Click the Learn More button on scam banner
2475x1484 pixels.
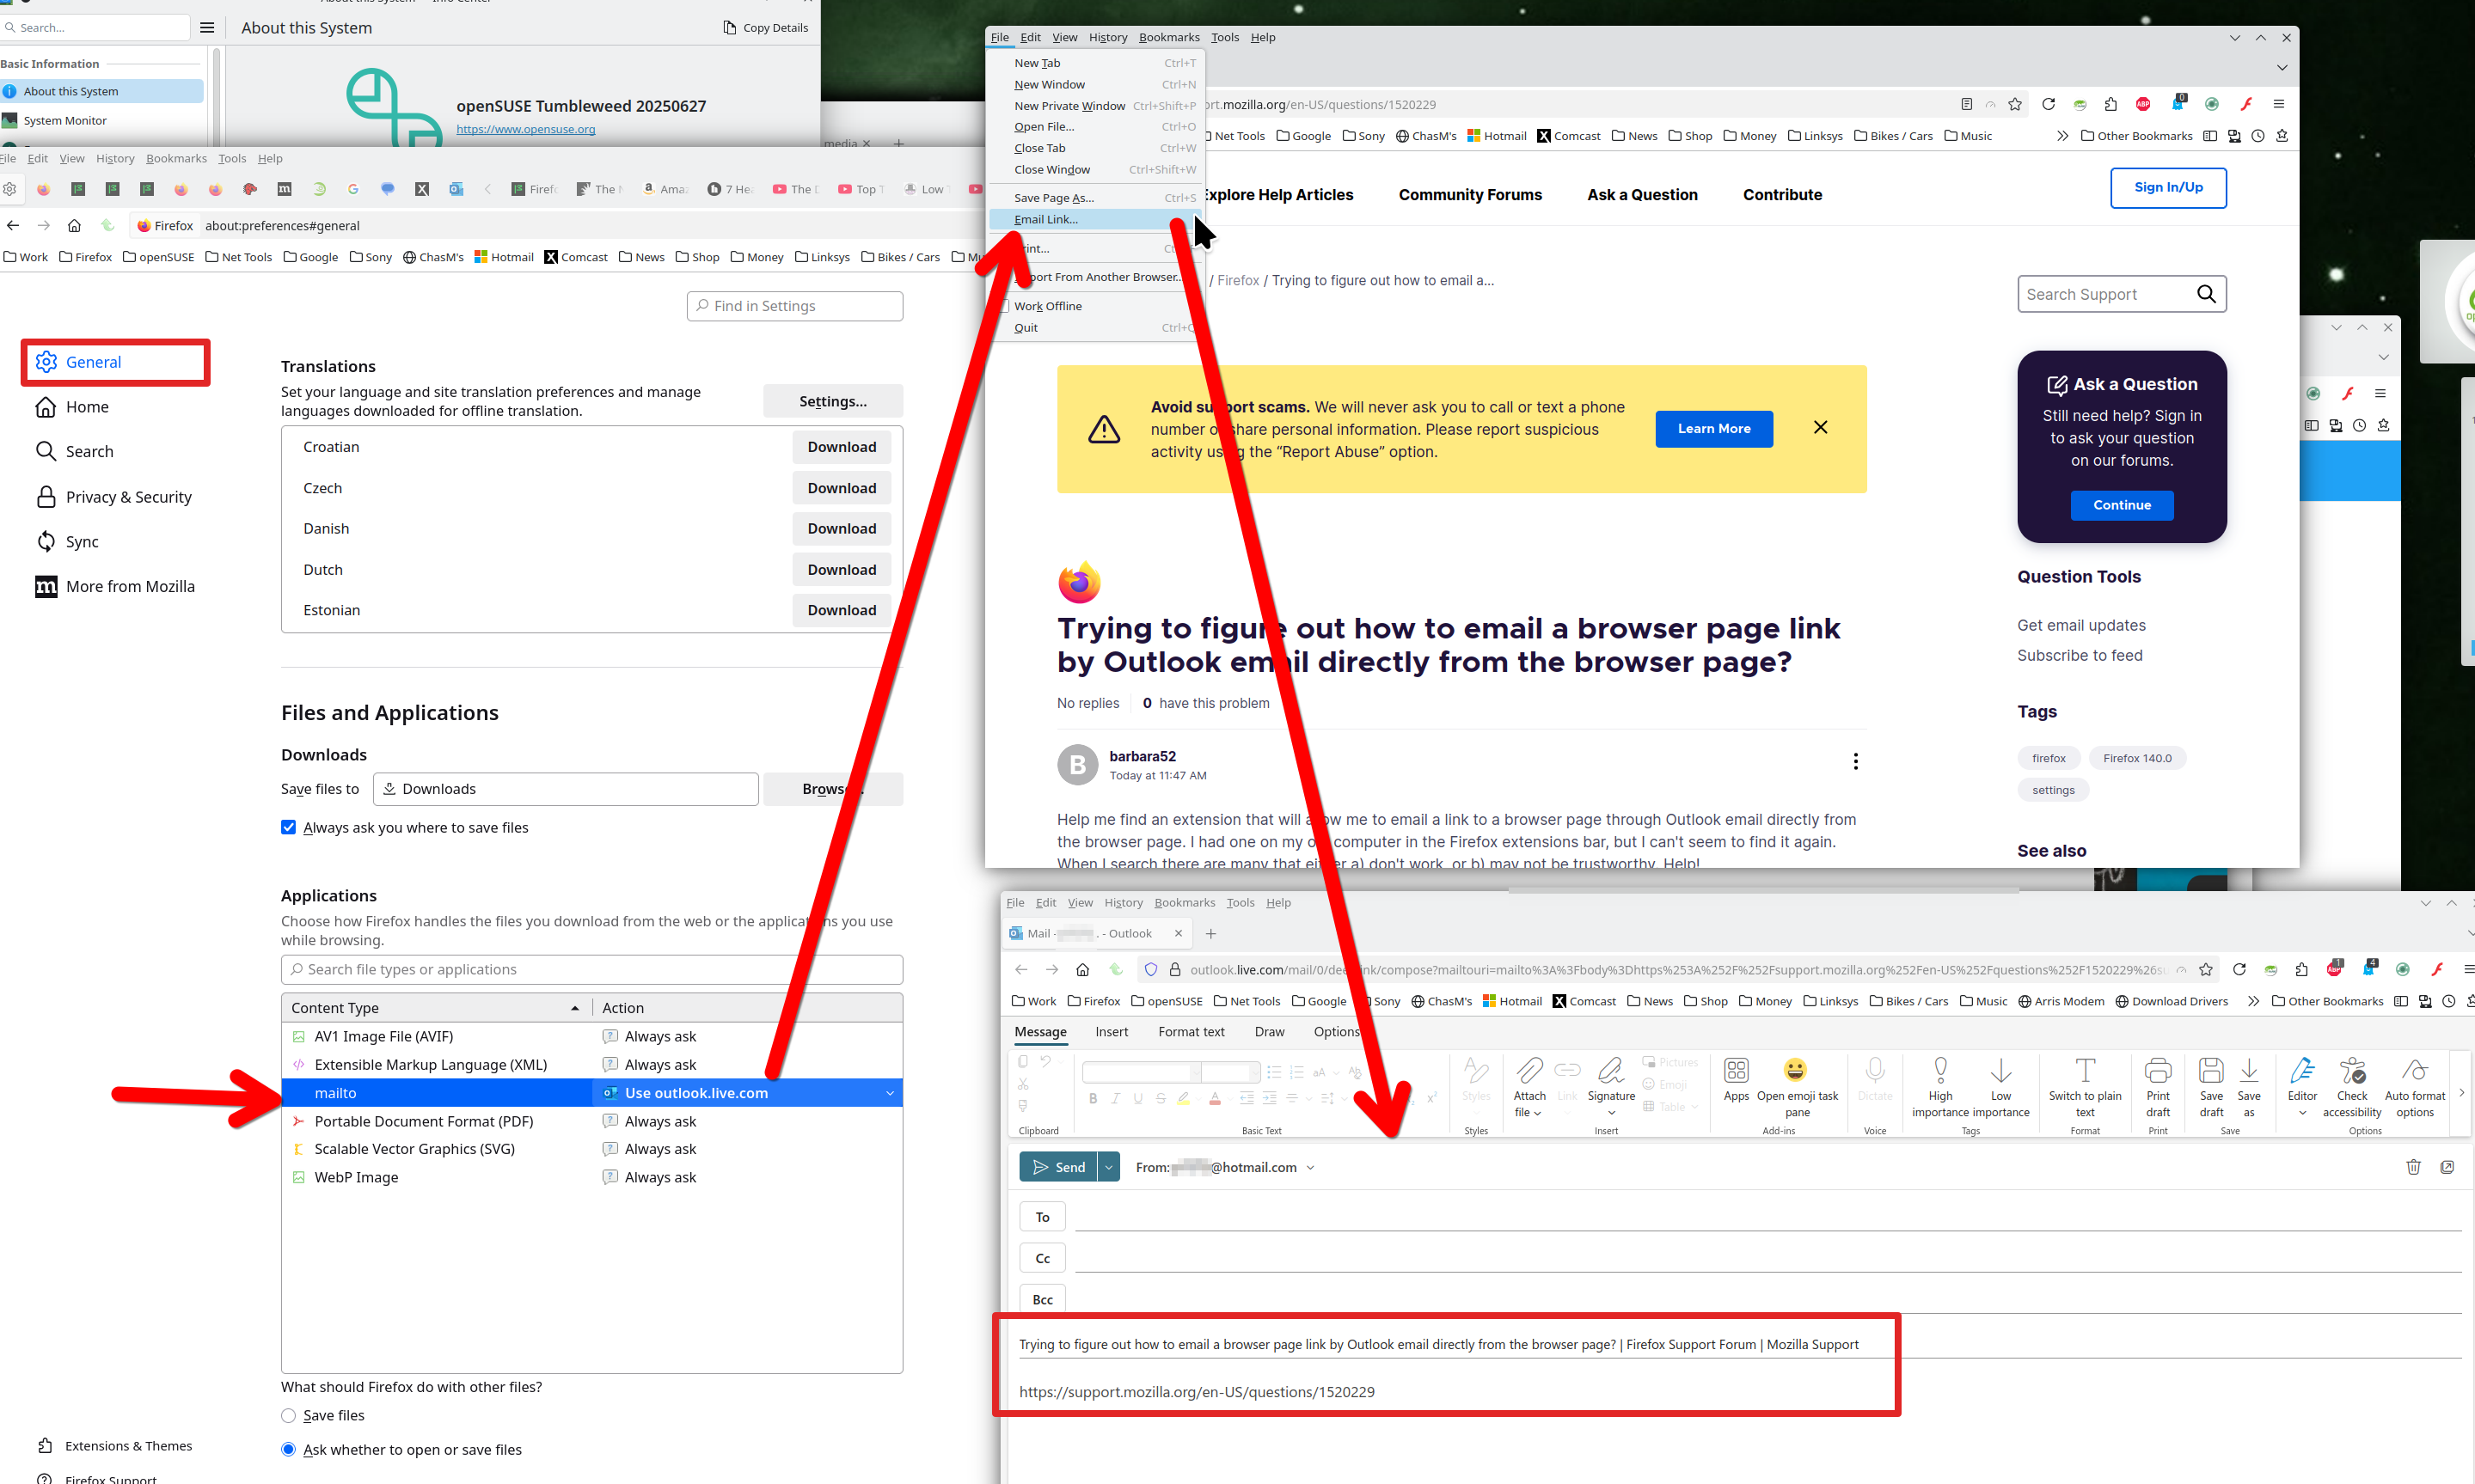1713,429
